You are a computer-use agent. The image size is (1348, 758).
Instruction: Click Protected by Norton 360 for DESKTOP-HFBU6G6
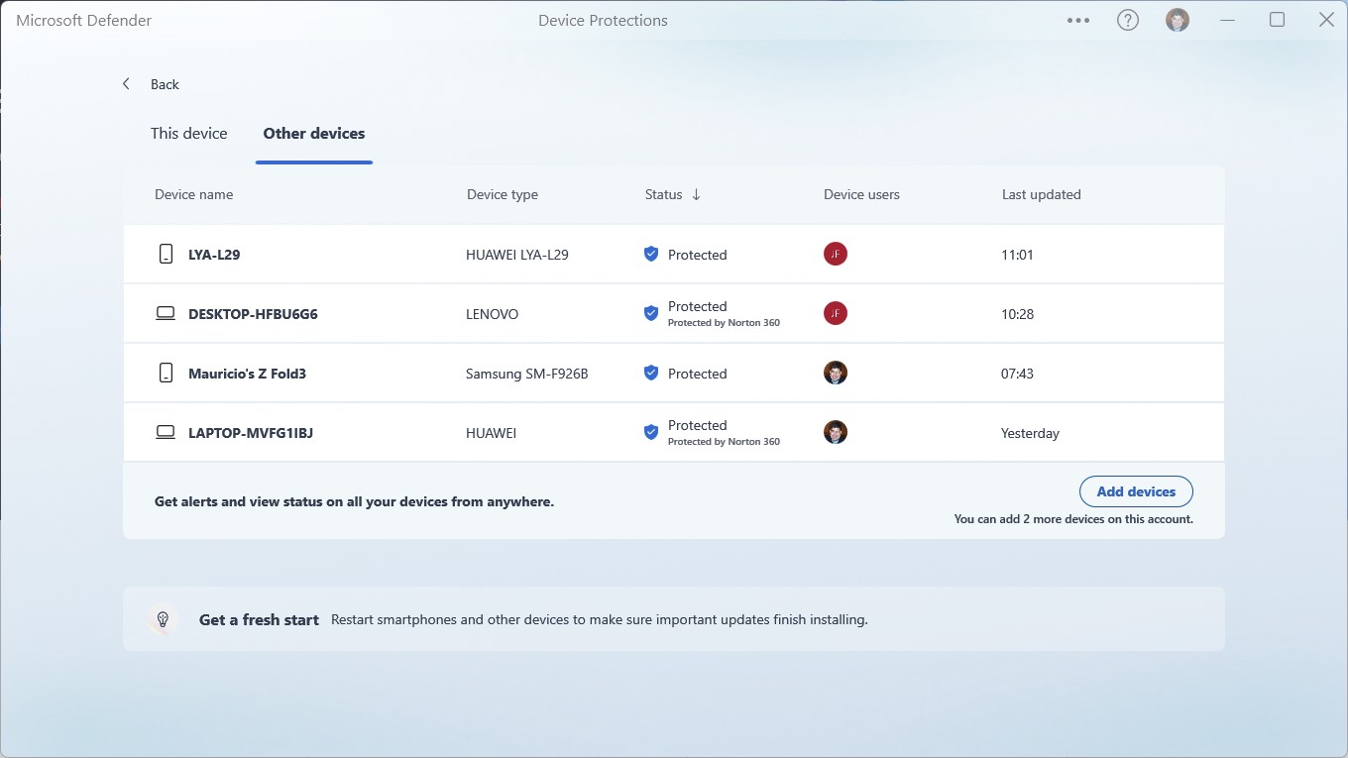click(x=724, y=323)
